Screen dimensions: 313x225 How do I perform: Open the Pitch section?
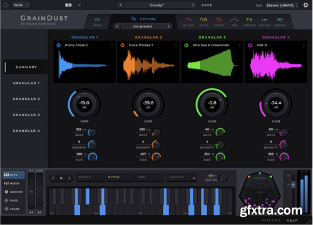[203, 22]
